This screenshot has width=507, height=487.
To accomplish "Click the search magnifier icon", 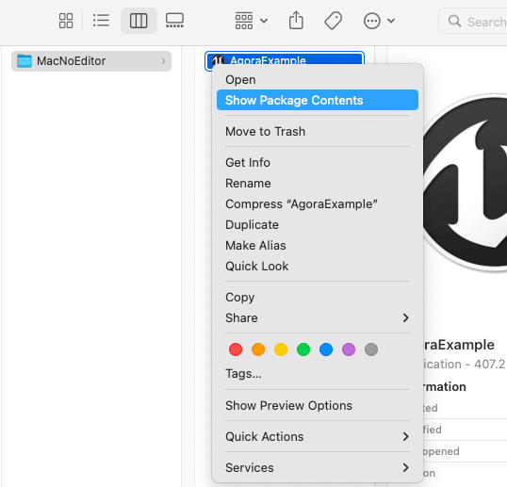I will click(454, 21).
